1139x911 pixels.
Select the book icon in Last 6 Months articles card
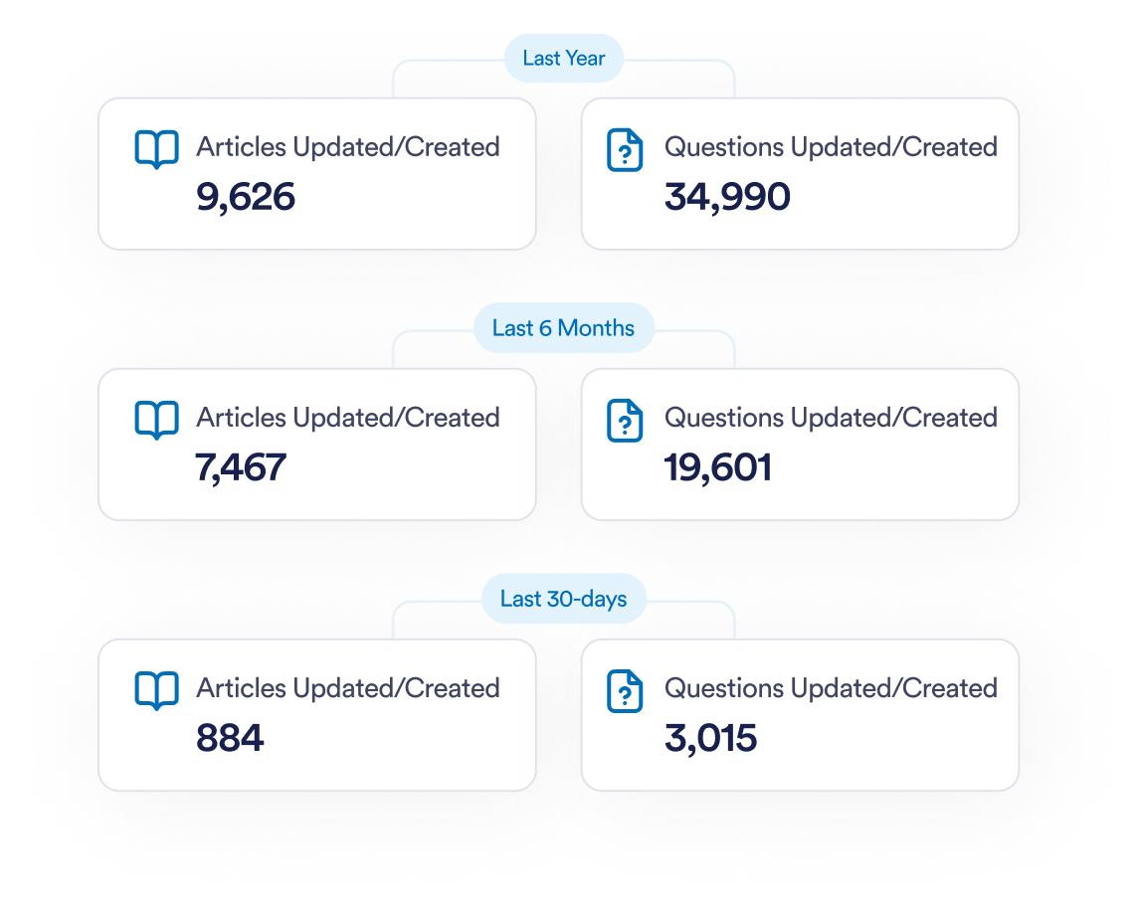click(x=157, y=421)
